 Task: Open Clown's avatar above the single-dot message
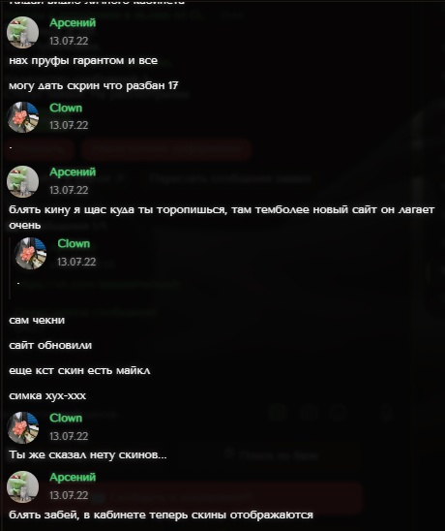coord(22,117)
